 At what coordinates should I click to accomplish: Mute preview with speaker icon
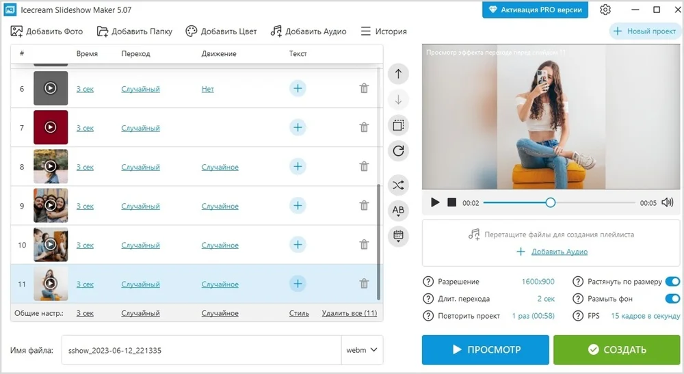(x=668, y=202)
